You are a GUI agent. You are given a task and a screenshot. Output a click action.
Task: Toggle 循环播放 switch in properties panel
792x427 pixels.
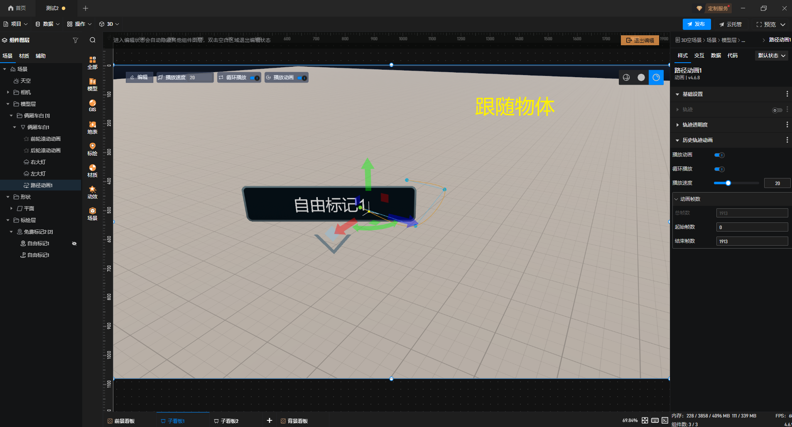[x=719, y=169]
